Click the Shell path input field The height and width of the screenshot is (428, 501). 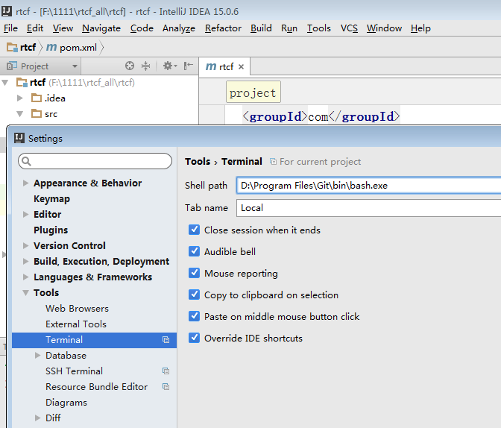(x=369, y=186)
